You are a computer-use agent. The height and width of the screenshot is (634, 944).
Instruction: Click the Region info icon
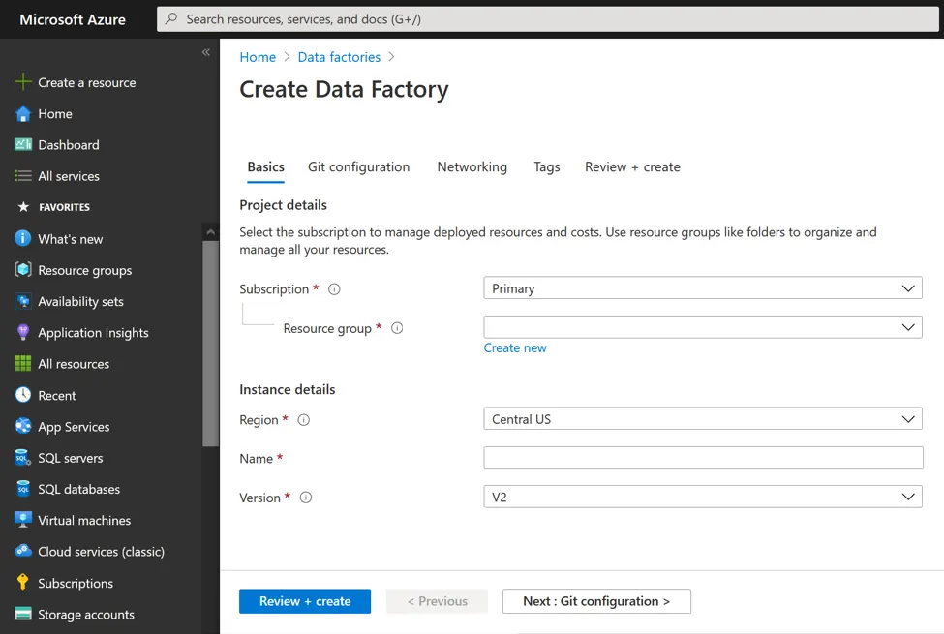point(303,420)
